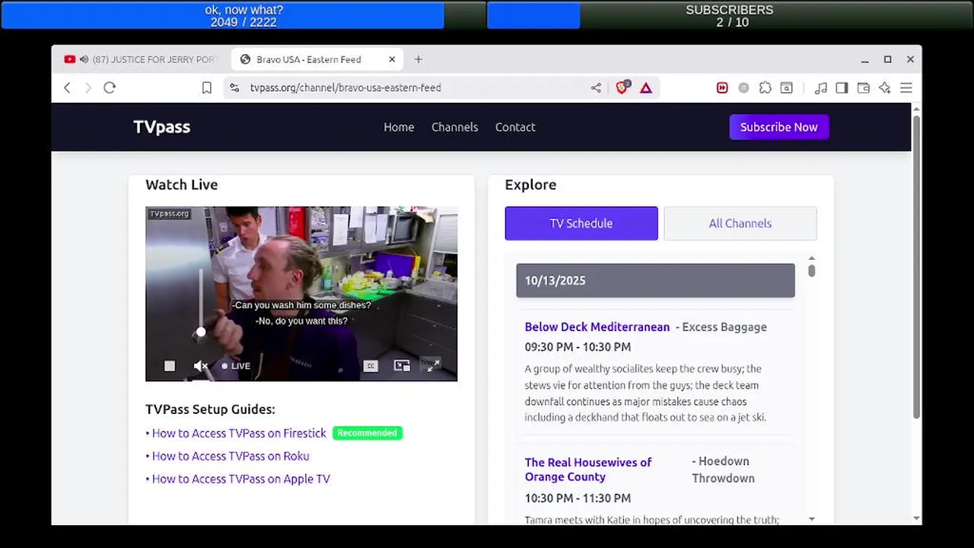Select the Bravo USA - Eastern Feed tab
Screen dimensions: 974x548
coord(318,59)
